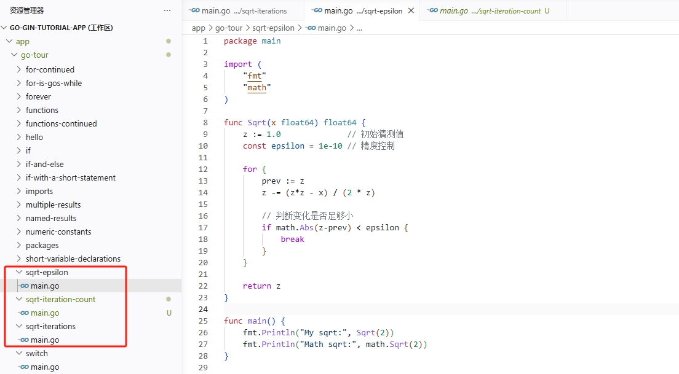This screenshot has height=374, width=679.
Task: Click math.Sqrt(2) call on line 27
Action: (x=394, y=344)
